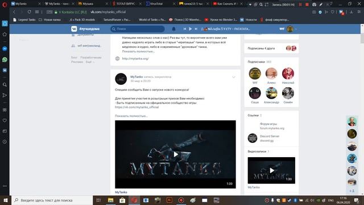
Task: Open bookmarks heart in Opera sidebar
Action: pyautogui.click(x=5, y=120)
